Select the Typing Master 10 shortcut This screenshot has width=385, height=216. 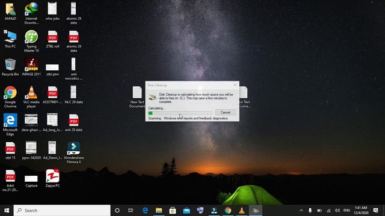(x=31, y=41)
